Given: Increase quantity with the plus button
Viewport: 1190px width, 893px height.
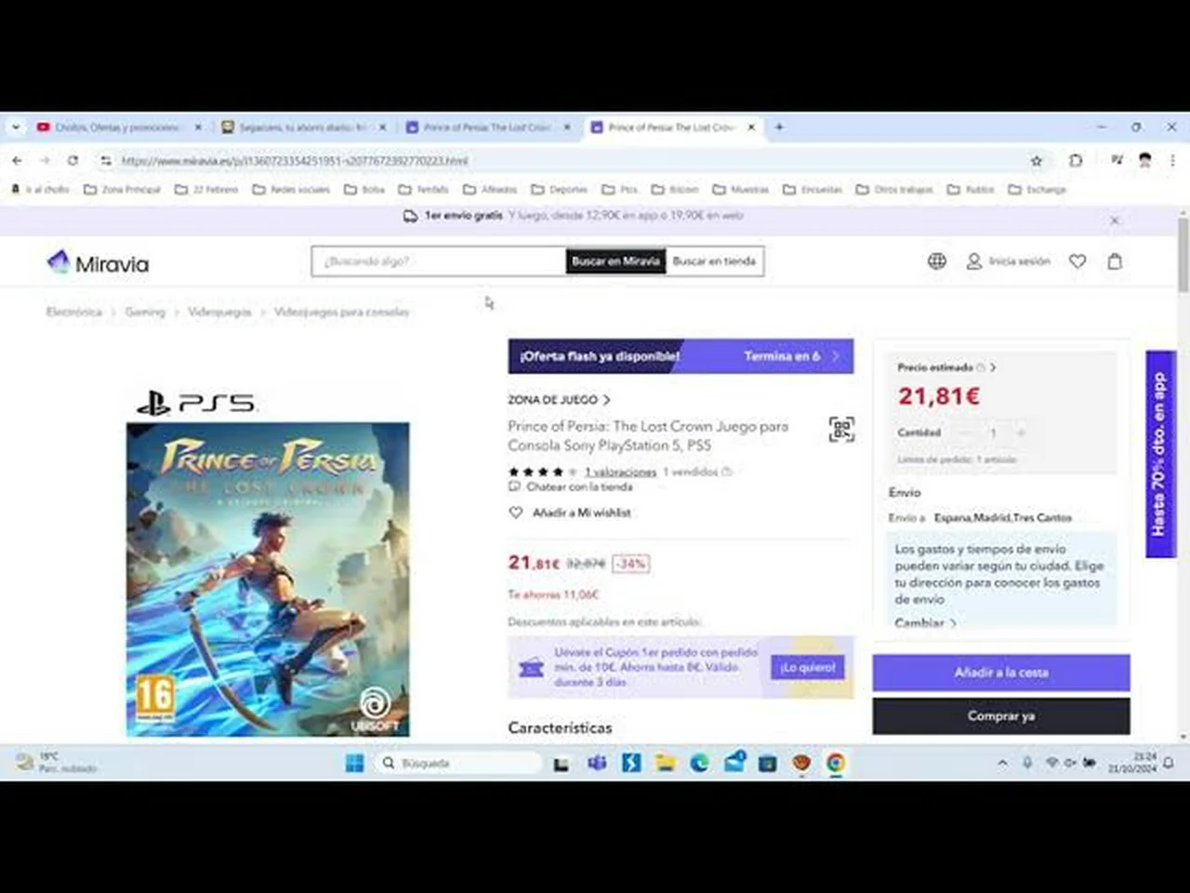Looking at the screenshot, I should pos(1021,433).
